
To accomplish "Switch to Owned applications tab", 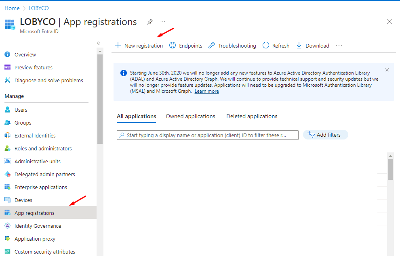I will tap(190, 116).
